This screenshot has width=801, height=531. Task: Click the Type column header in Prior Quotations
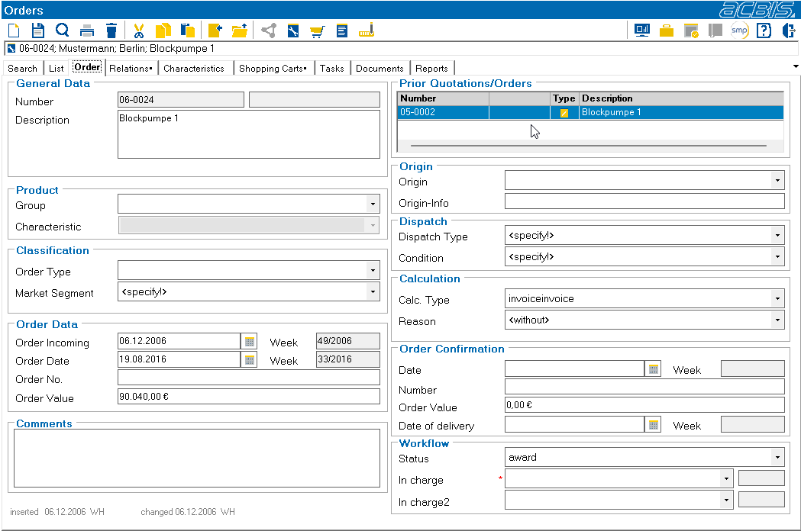(564, 98)
